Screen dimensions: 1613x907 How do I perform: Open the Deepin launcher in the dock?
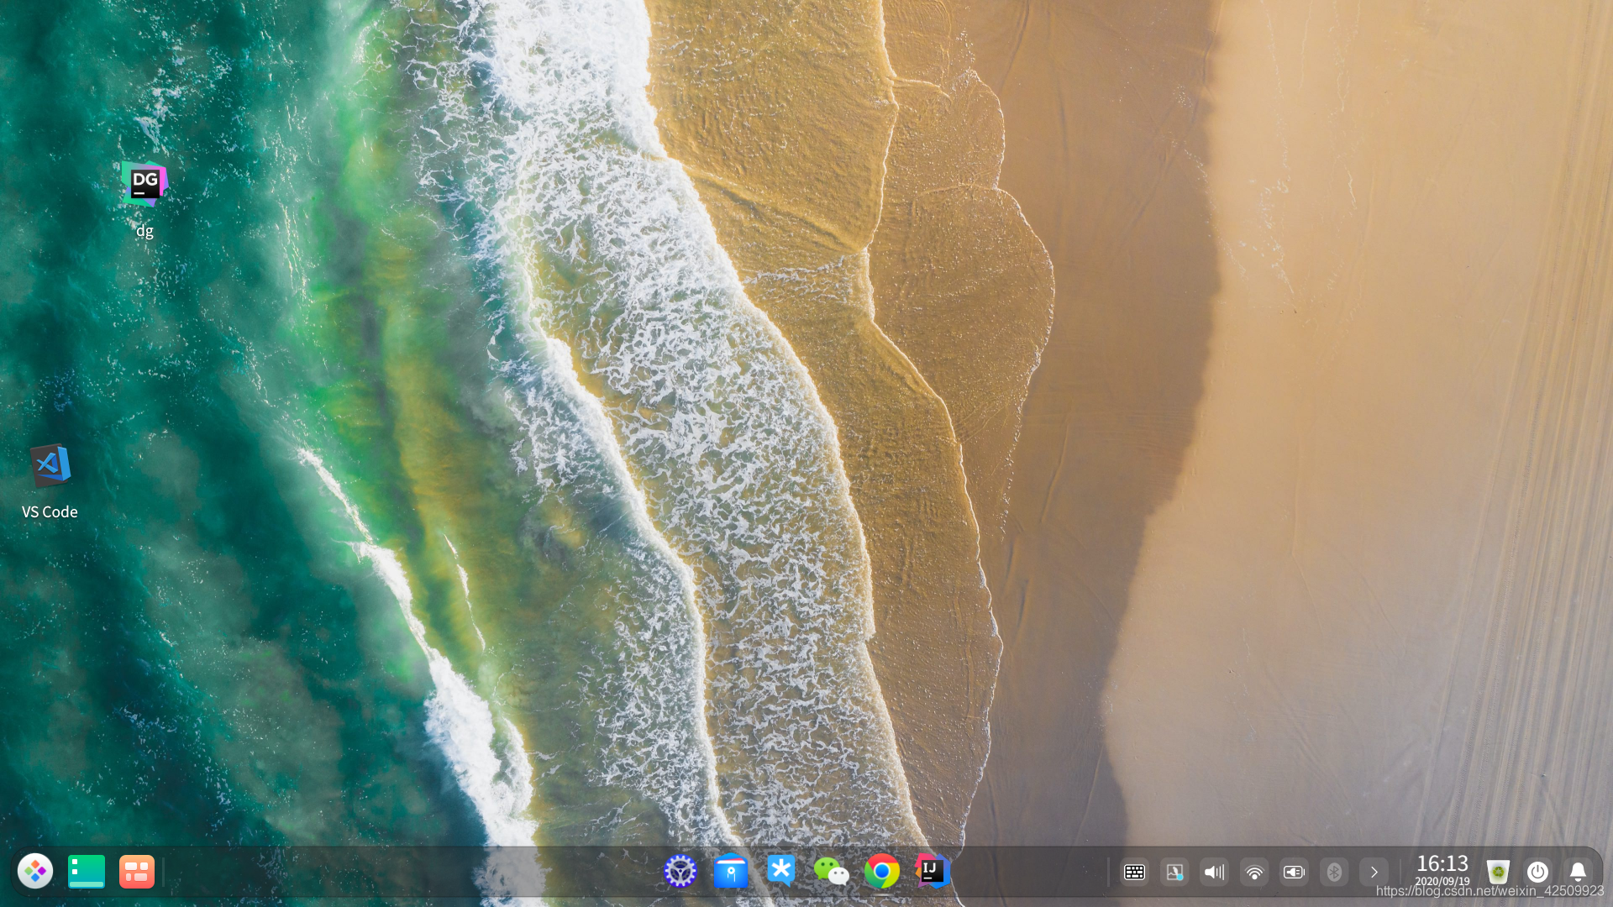click(35, 872)
